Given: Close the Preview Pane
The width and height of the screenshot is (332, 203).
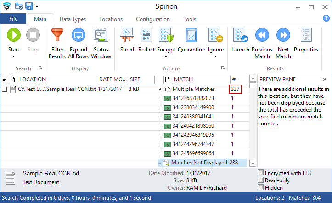Looking at the screenshot, I should pos(325,79).
